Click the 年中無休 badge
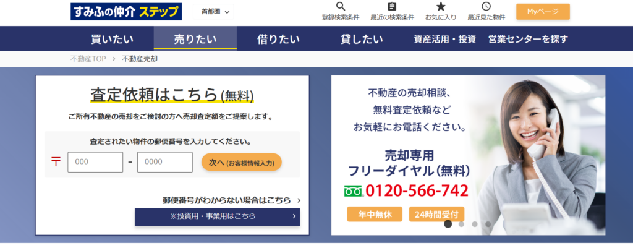 coord(375,215)
